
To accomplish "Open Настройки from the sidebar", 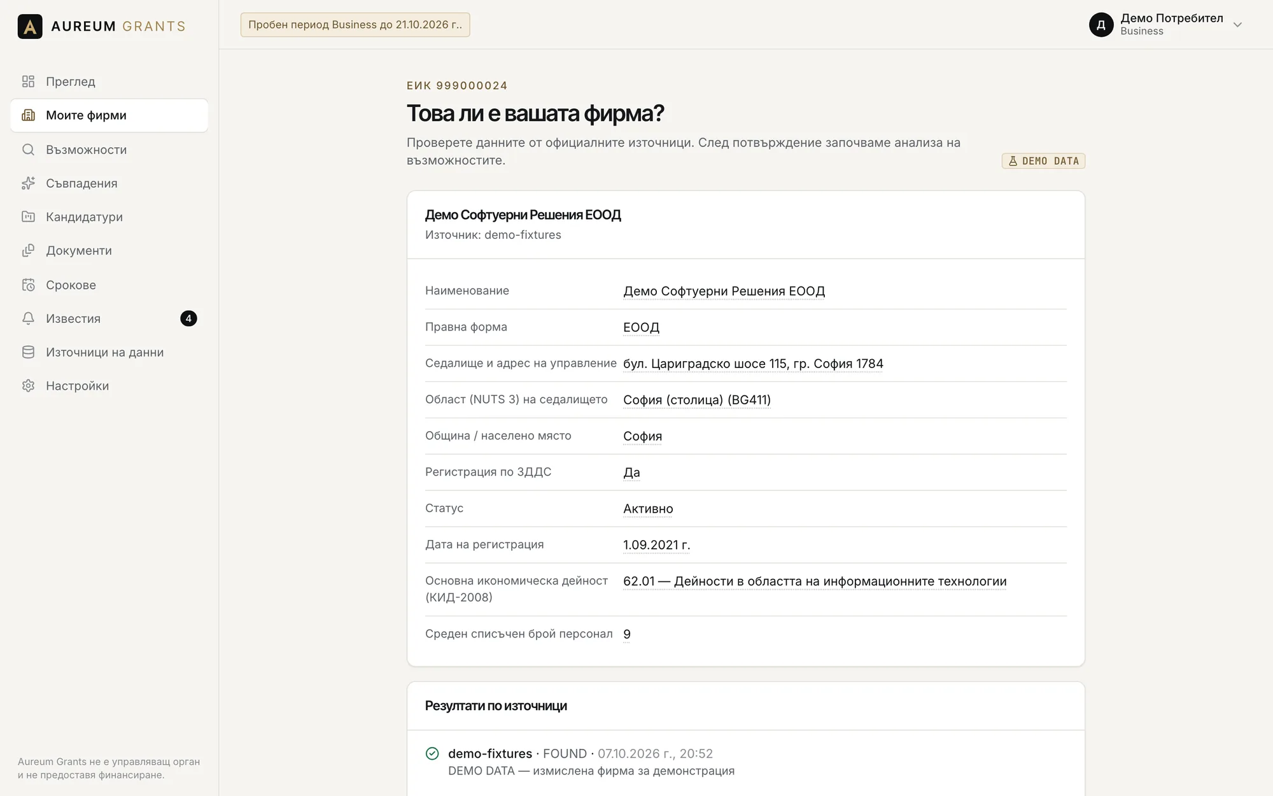I will pyautogui.click(x=109, y=386).
